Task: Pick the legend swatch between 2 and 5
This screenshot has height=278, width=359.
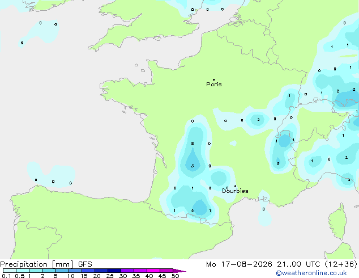Action: [x=49, y=271]
